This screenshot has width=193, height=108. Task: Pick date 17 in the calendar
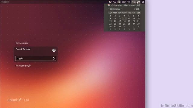point(120,21)
